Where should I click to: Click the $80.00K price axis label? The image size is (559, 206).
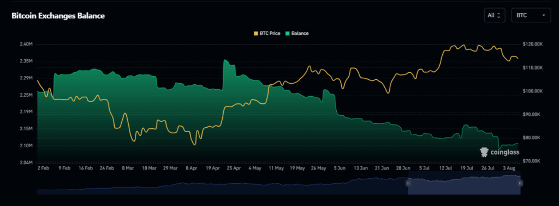click(532, 138)
